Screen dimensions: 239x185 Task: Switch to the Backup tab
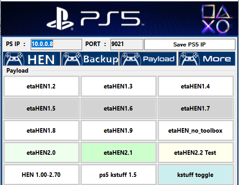click(x=90, y=59)
